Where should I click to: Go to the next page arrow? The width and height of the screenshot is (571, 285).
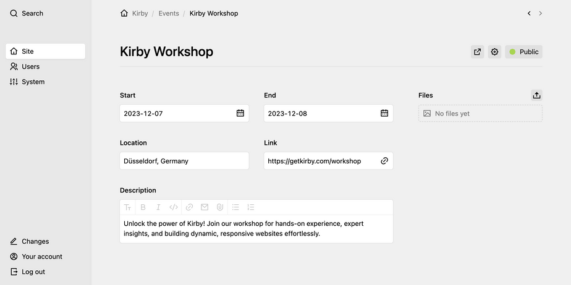click(541, 13)
